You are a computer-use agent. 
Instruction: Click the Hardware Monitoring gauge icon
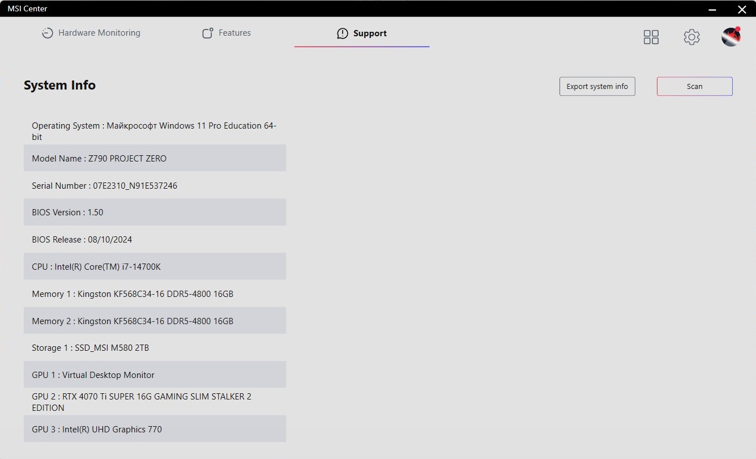(48, 33)
